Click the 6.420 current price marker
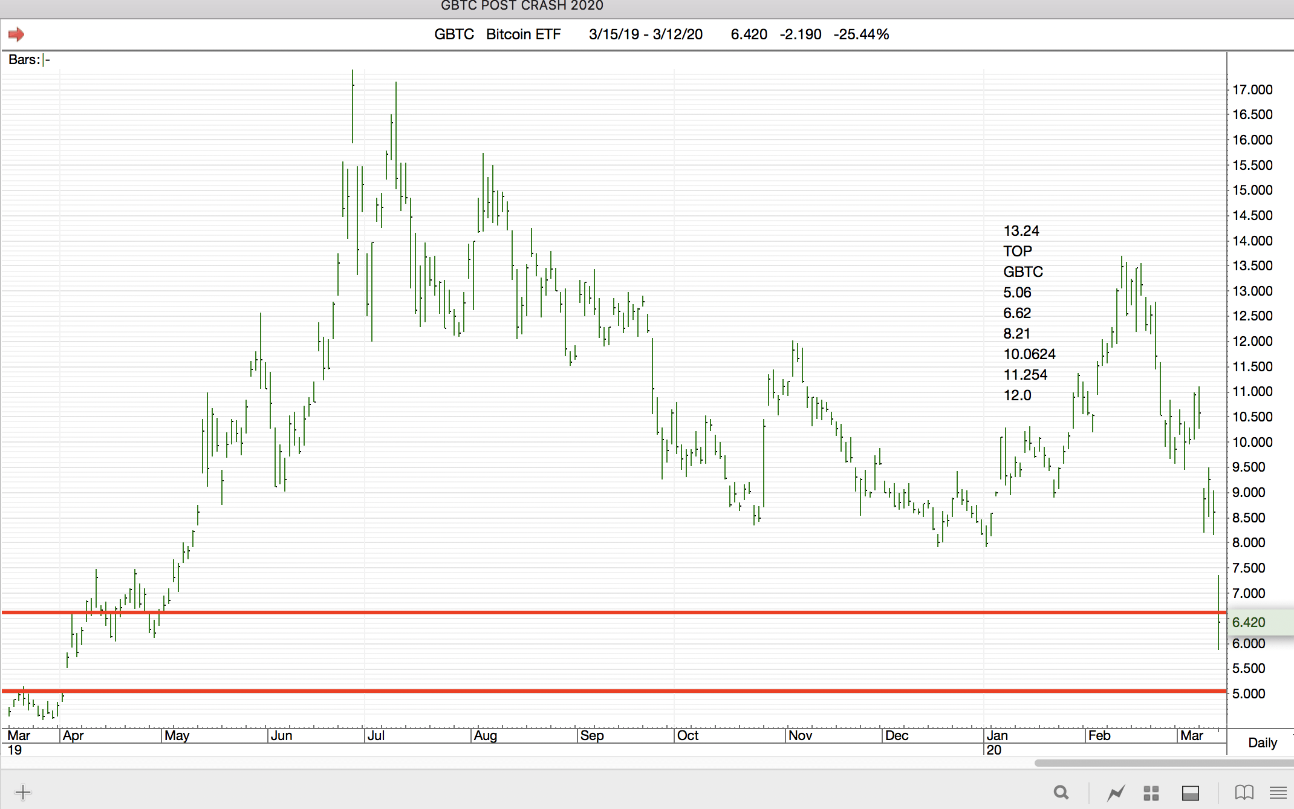Screen dimensions: 1294x809 pos(1249,622)
